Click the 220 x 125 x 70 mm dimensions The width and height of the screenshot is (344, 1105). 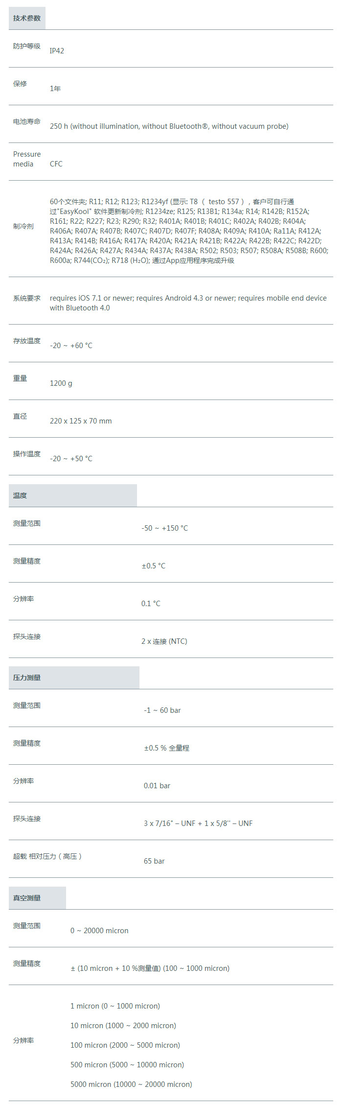(x=81, y=421)
